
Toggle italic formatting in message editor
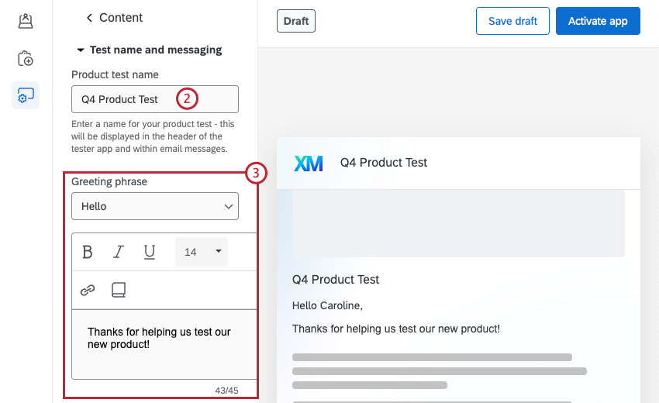119,252
